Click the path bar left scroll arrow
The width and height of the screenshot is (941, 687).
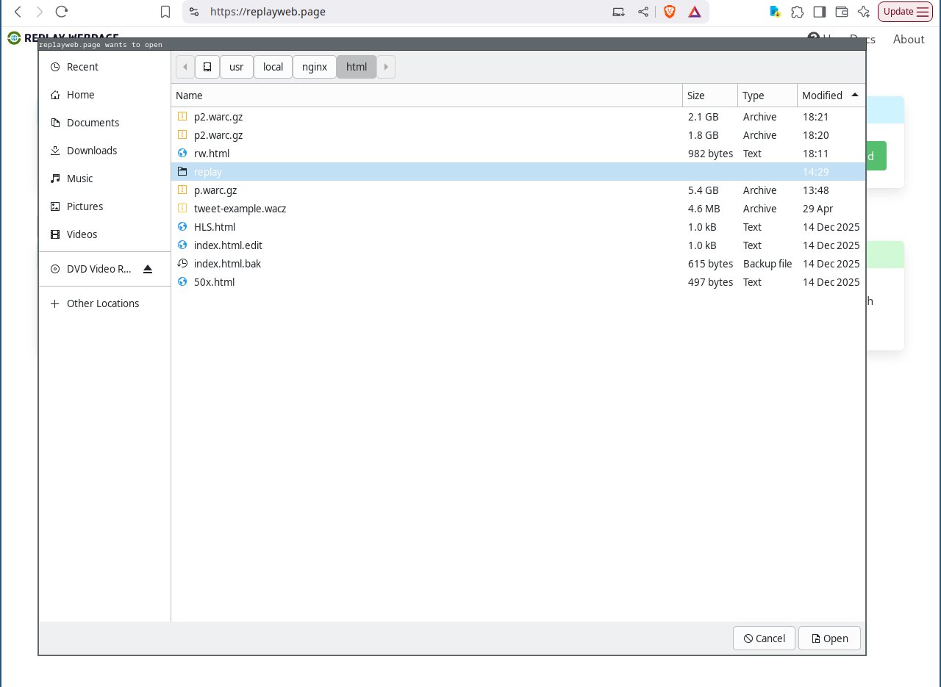pos(185,67)
